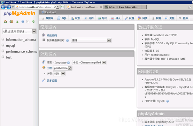Click the 修改密码 link
Screen dimensions: 193x126
52,36
